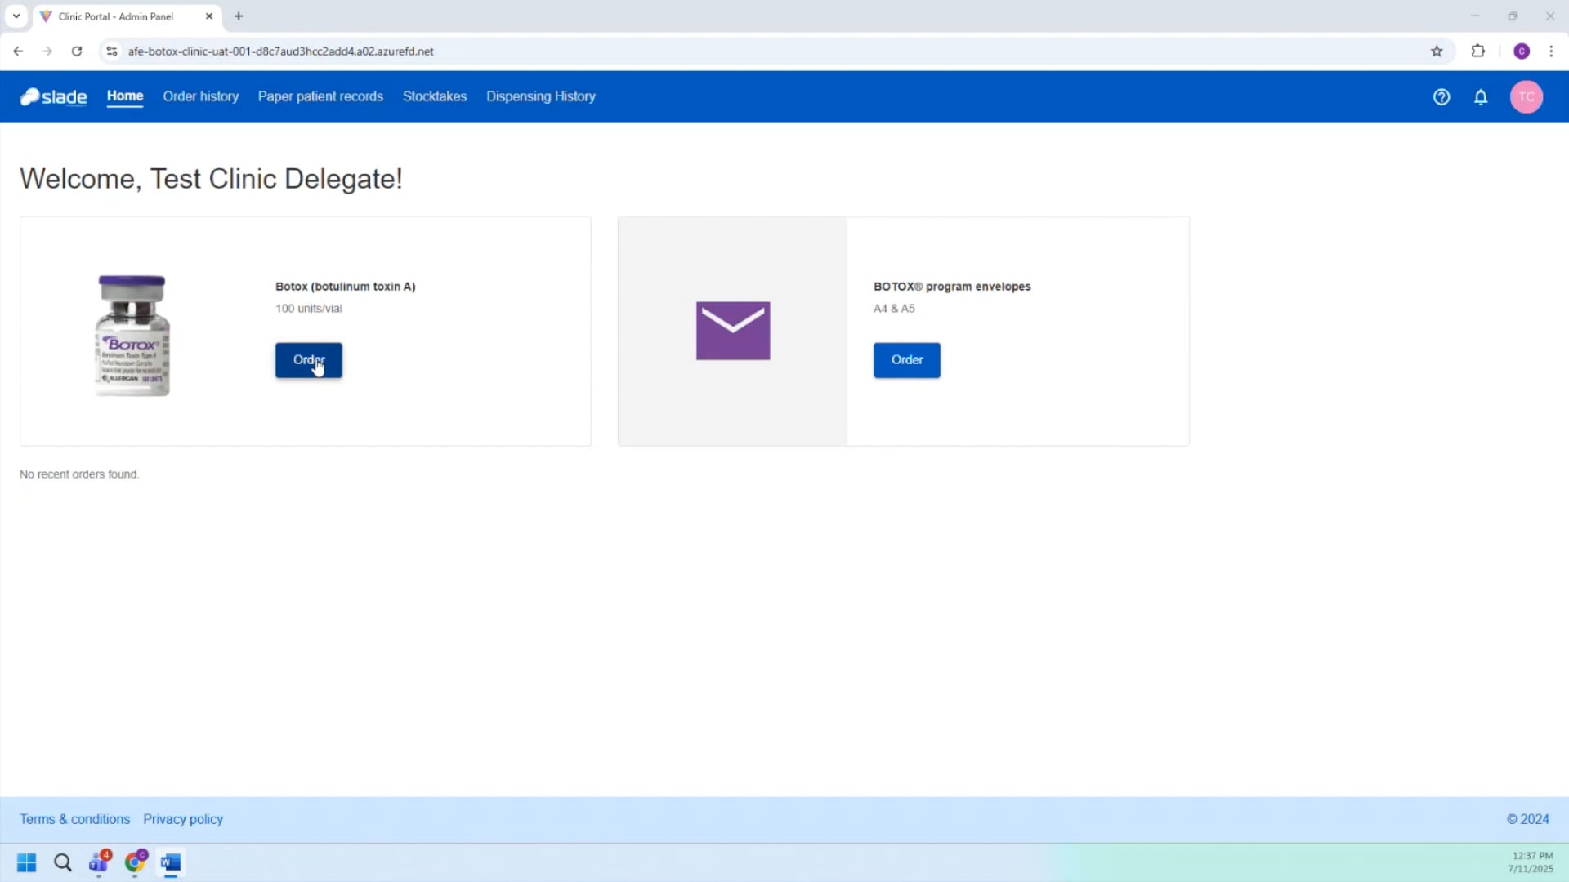This screenshot has height=882, width=1569.
Task: View site information icon in address bar
Action: point(112,51)
